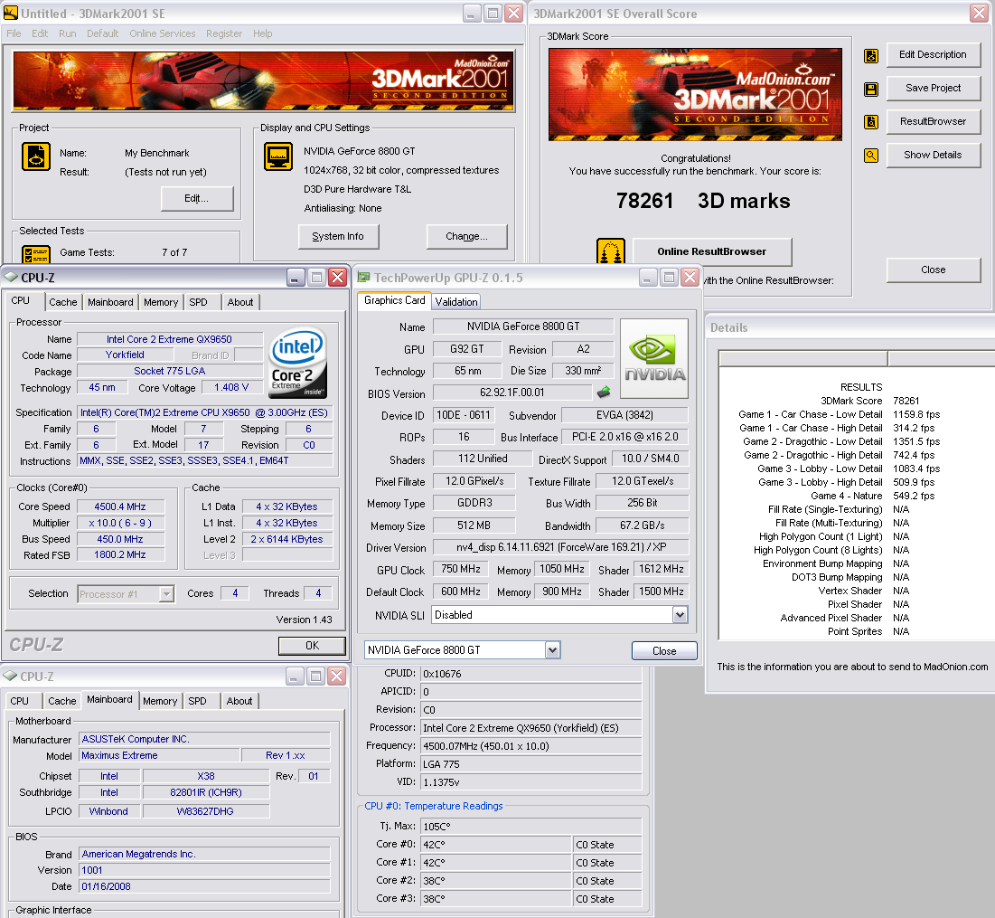
Task: Click the lower CPU-Z title bar icon
Action: click(x=10, y=677)
